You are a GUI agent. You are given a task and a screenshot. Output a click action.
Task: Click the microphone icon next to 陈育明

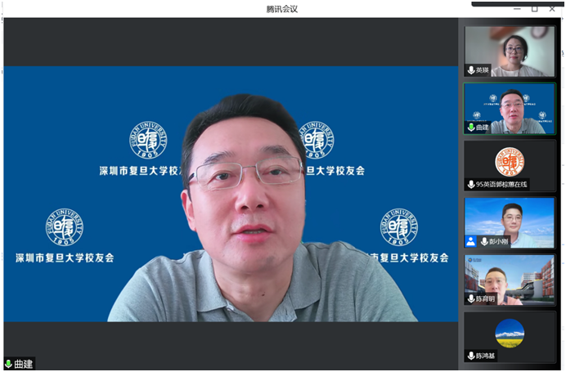pyautogui.click(x=470, y=298)
